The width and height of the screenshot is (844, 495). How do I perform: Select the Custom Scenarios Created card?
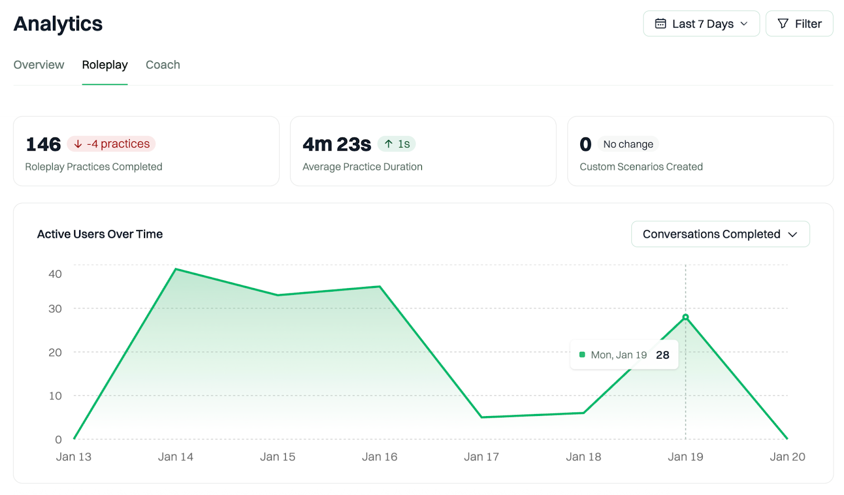(x=701, y=151)
